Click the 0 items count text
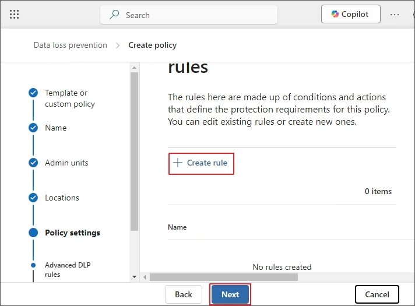Screen dimensions: 415x306 click(378, 191)
